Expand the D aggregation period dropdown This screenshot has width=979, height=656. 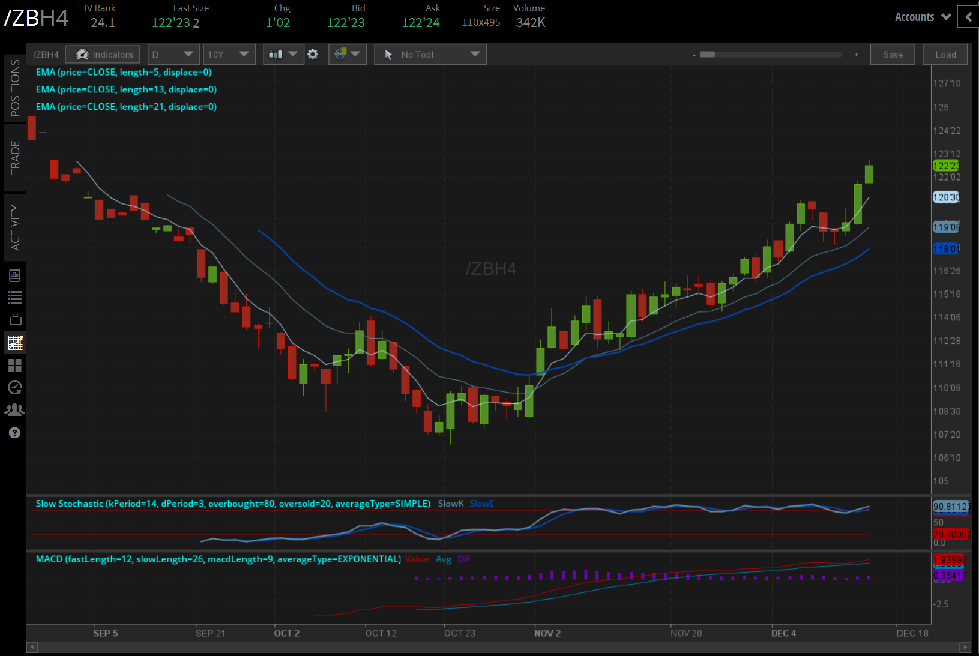click(173, 55)
